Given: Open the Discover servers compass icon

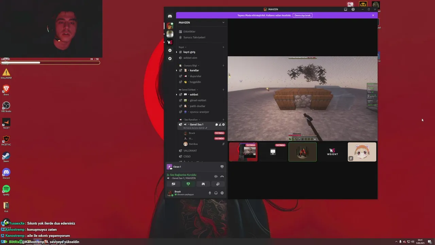Looking at the screenshot, I should pos(170,59).
